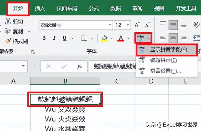Select column D header
Screen dimensions: 201x131
tap(151, 81)
